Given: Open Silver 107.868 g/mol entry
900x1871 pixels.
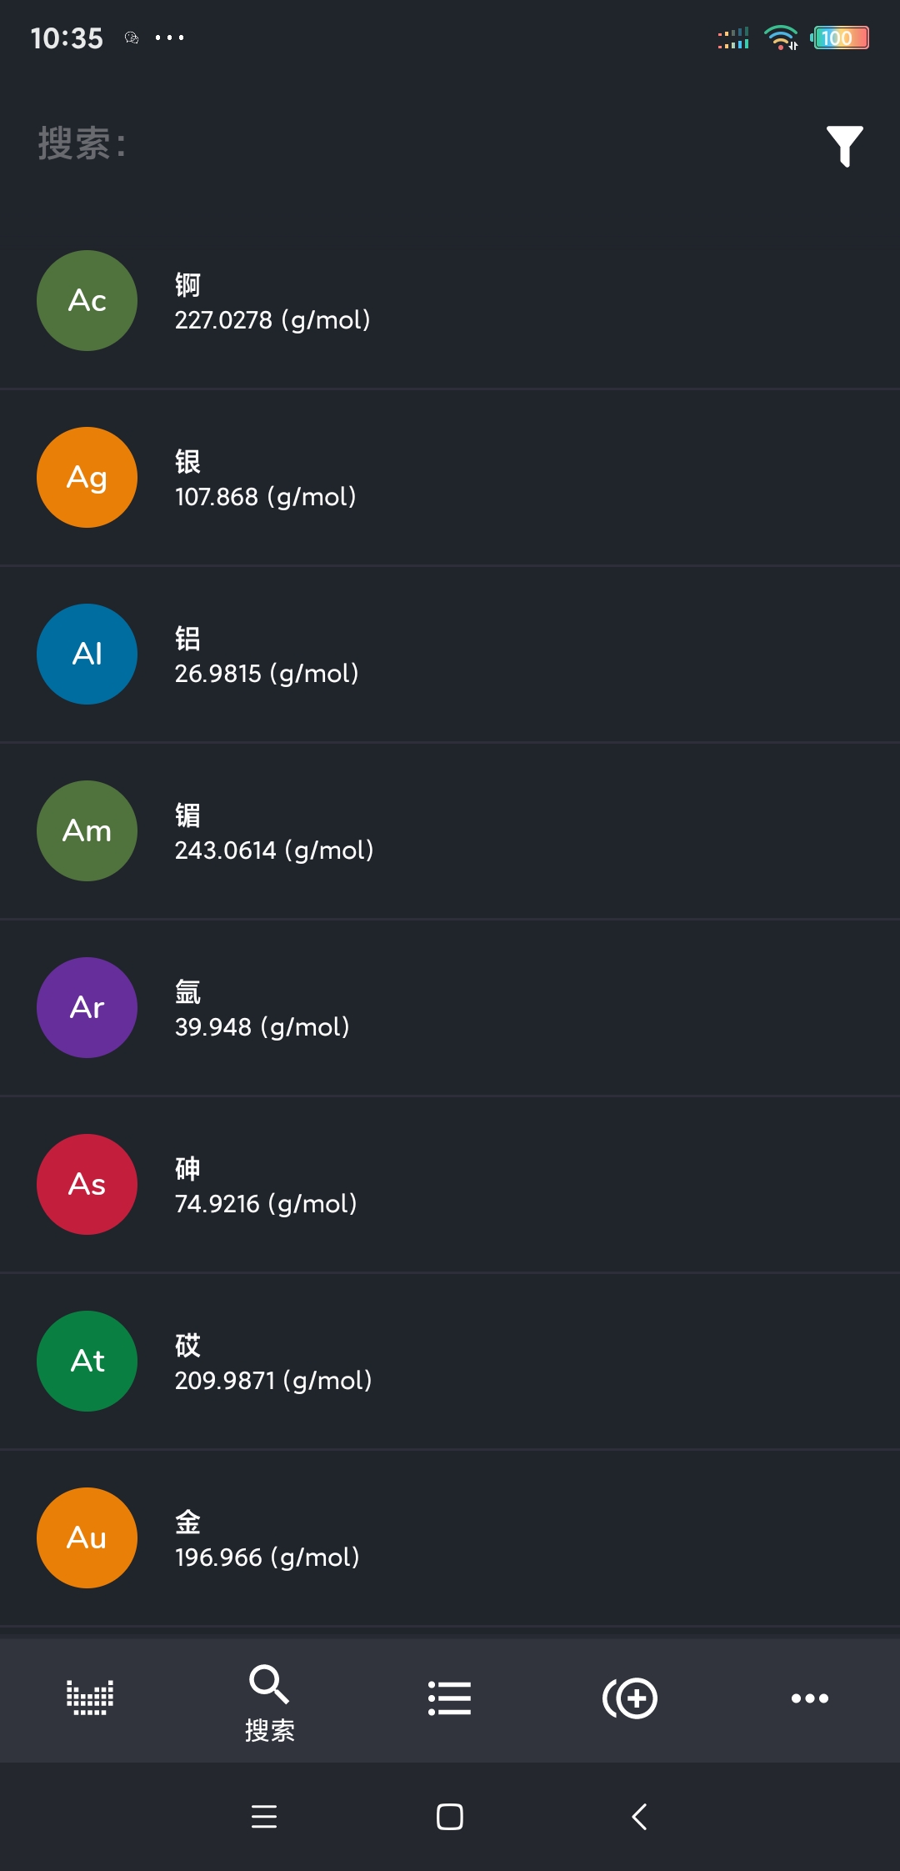Looking at the screenshot, I should point(450,479).
